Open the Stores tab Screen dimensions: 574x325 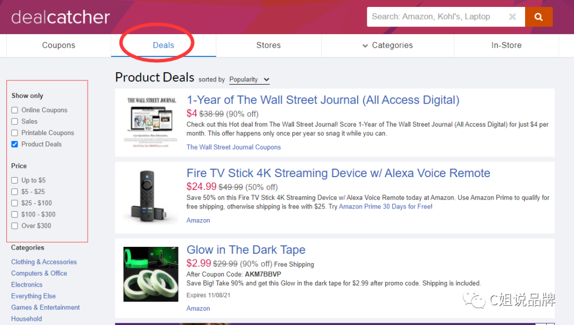[x=268, y=46]
